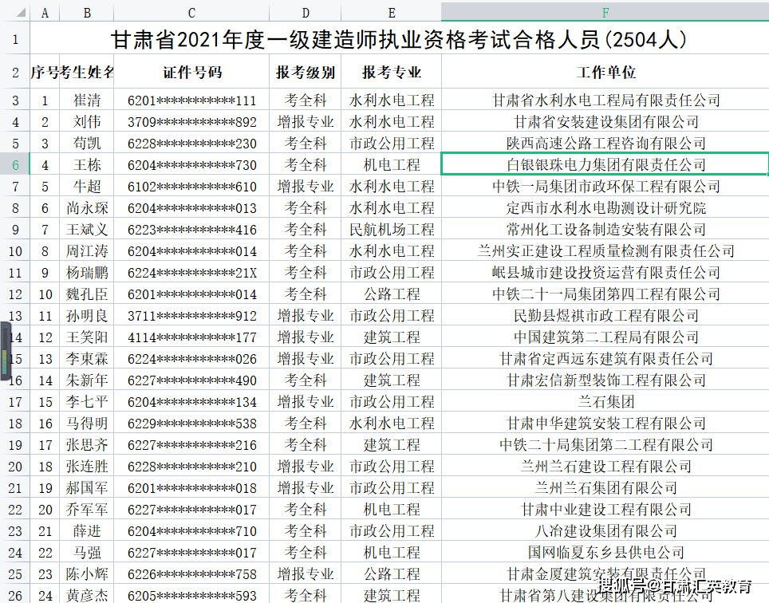Select column D header
This screenshot has height=603, width=769.
click(x=306, y=11)
